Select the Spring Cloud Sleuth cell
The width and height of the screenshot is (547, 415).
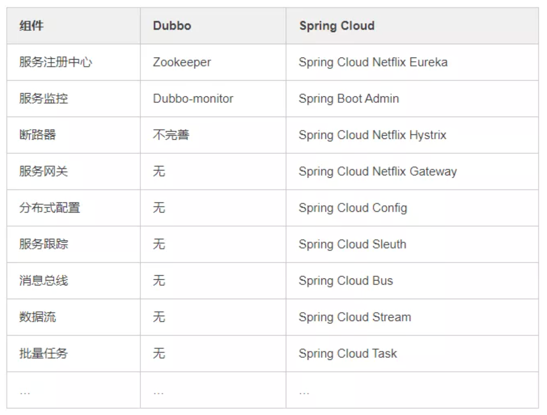click(x=412, y=244)
